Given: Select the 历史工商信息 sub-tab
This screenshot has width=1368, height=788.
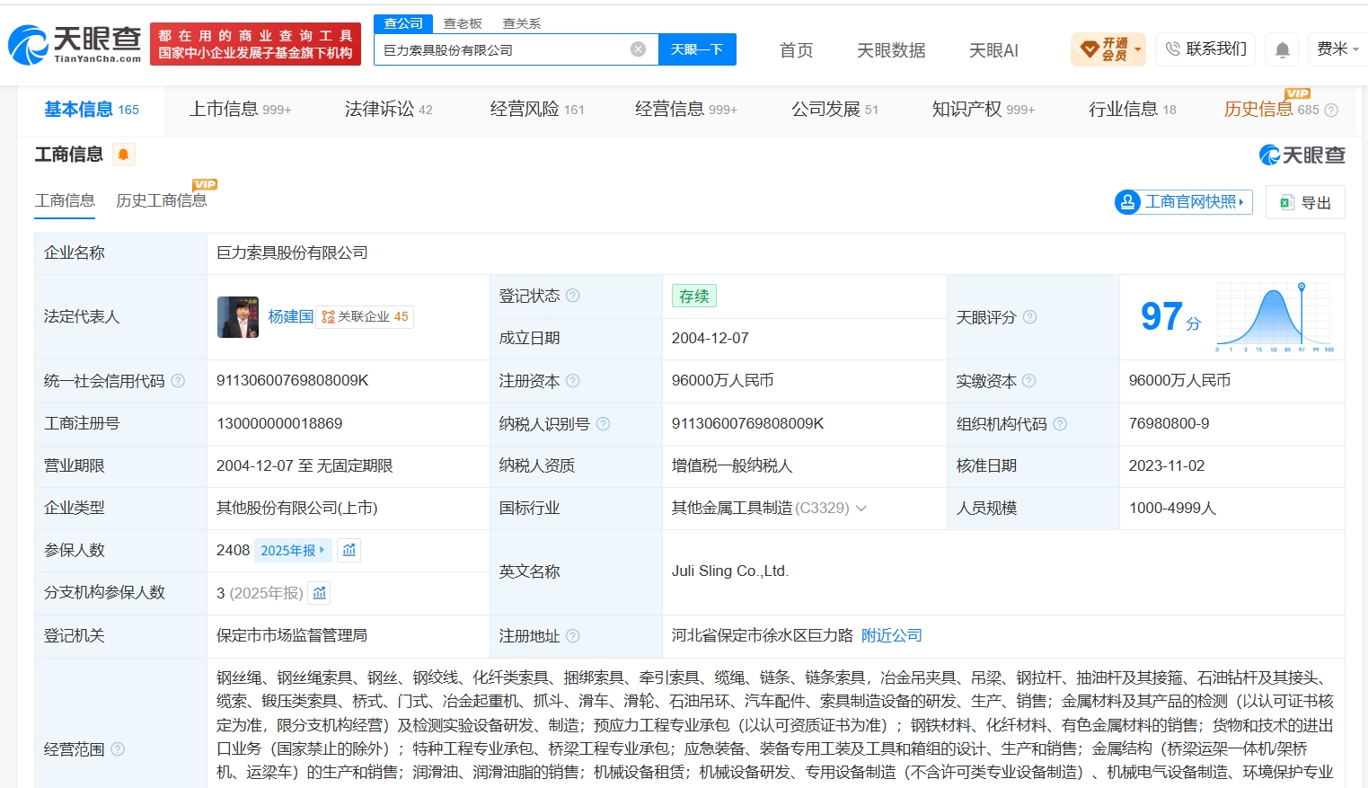Looking at the screenshot, I should 162,200.
